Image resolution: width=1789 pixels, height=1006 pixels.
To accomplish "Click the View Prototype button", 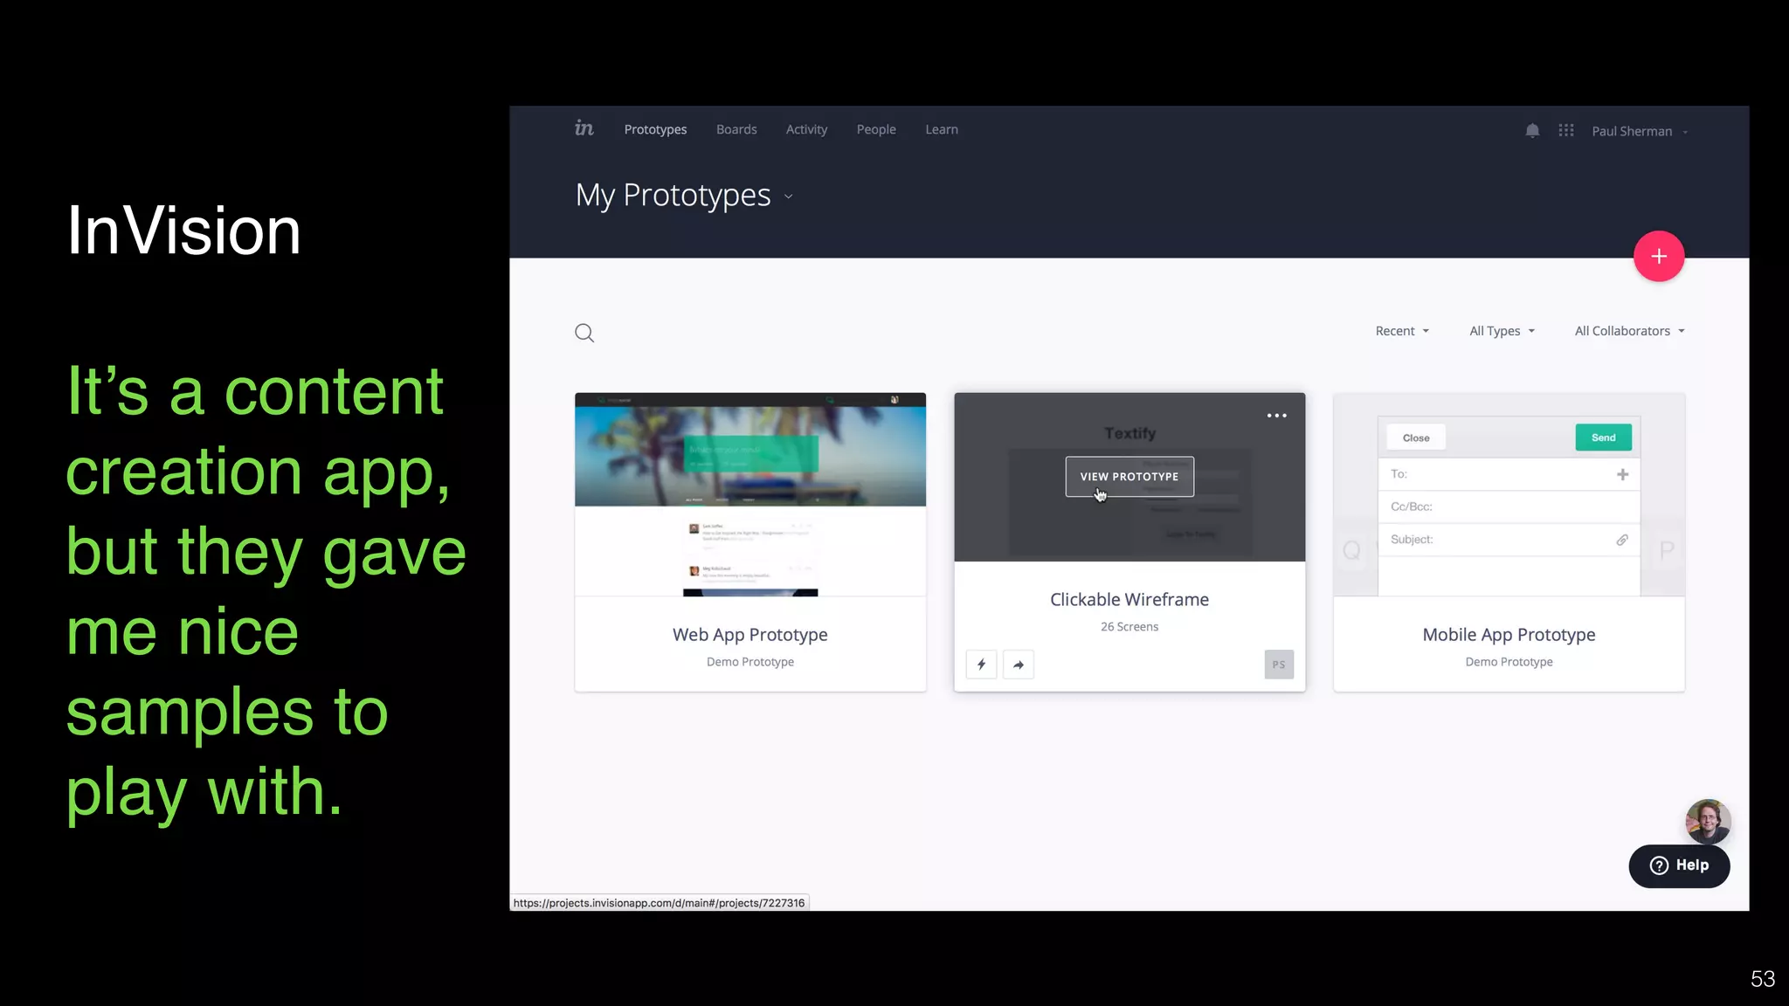I will tap(1129, 477).
